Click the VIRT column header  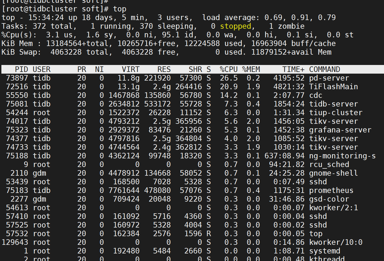[x=131, y=69]
